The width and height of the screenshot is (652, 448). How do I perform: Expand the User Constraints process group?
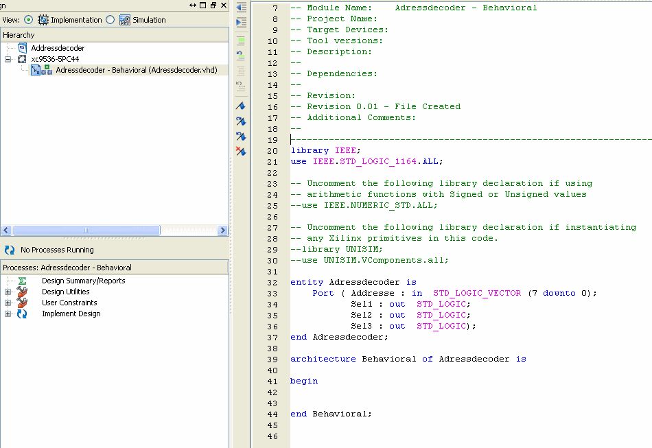click(8, 303)
